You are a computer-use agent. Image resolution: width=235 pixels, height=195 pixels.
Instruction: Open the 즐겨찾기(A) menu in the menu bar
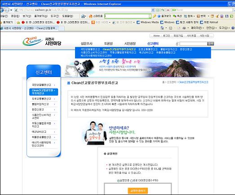coord(41,16)
